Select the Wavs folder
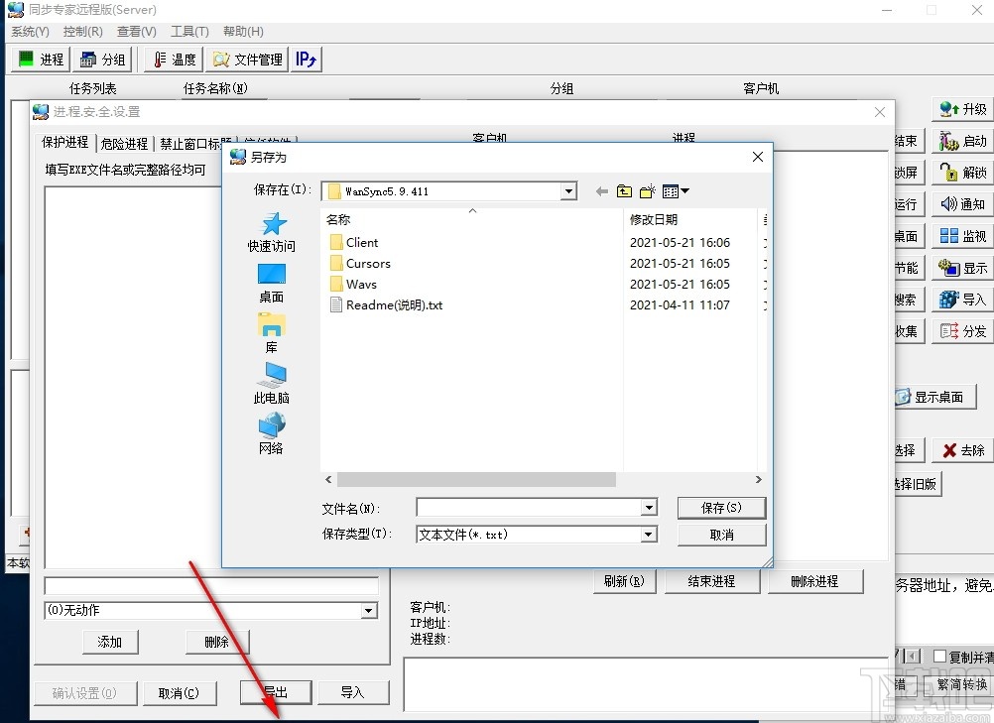Screen dimensions: 994x723 click(x=353, y=285)
